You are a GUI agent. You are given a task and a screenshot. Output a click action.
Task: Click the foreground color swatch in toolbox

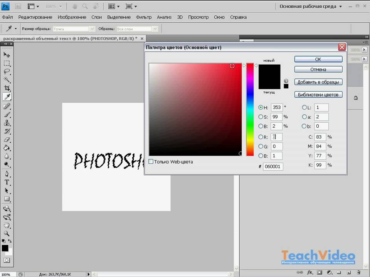pos(5,248)
